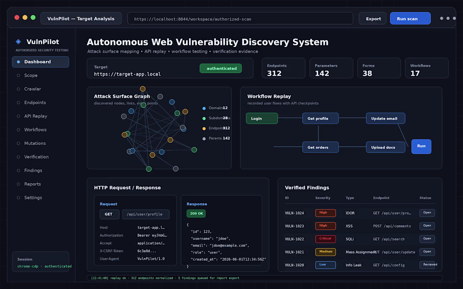The width and height of the screenshot is (463, 289).
Task: Click the /api/user/profile path field
Action: pyautogui.click(x=146, y=214)
